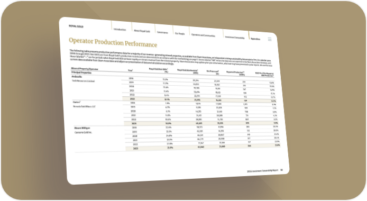Switch to About Royal Gold tab

point(142,31)
